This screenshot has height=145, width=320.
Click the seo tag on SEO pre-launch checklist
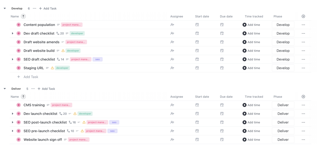tap(112, 131)
